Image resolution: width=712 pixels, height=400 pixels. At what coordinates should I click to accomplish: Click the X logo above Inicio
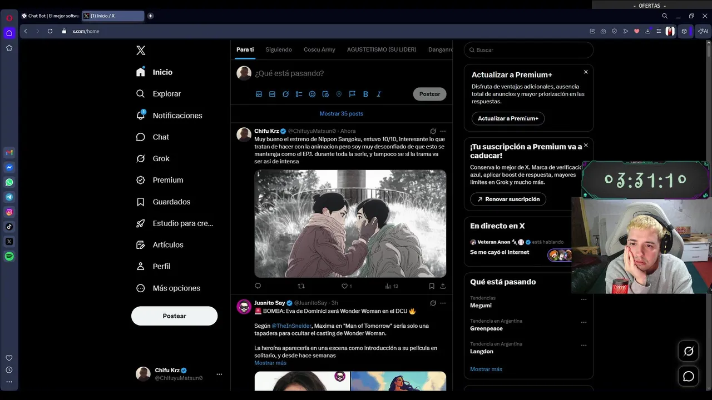[x=141, y=51]
